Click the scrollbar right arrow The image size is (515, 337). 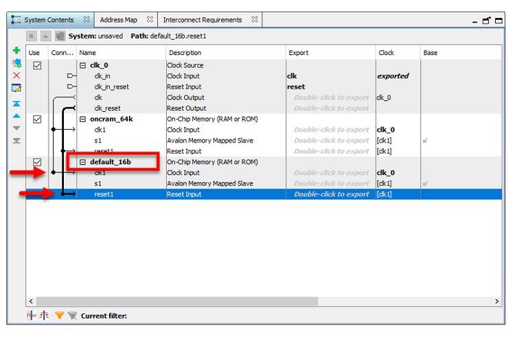click(x=496, y=301)
